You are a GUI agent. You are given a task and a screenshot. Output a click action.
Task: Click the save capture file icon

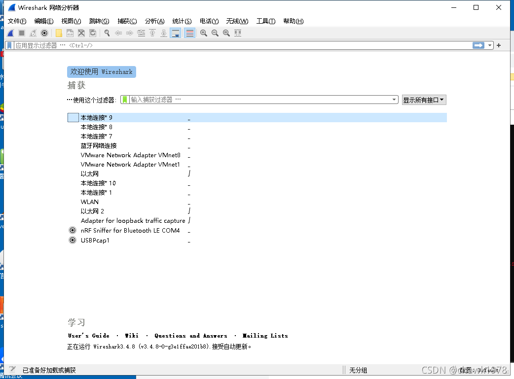[x=70, y=33]
